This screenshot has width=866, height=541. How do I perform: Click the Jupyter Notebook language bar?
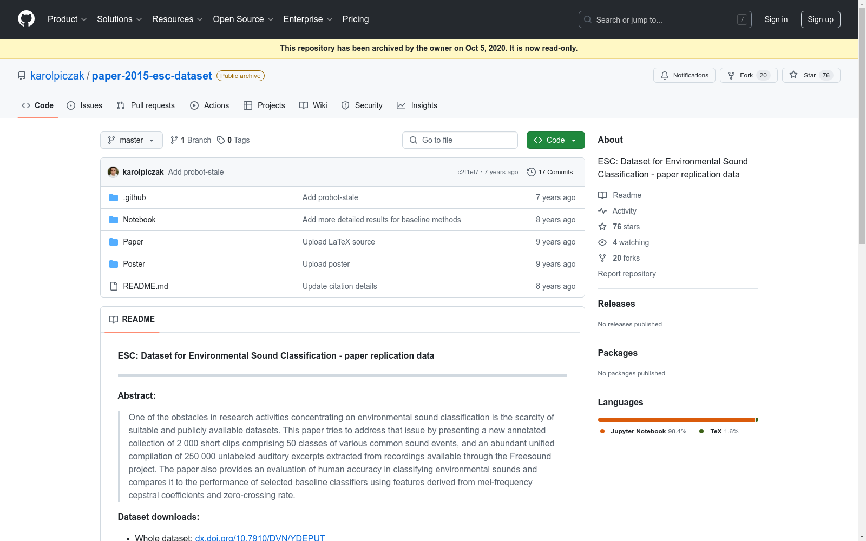coord(675,420)
